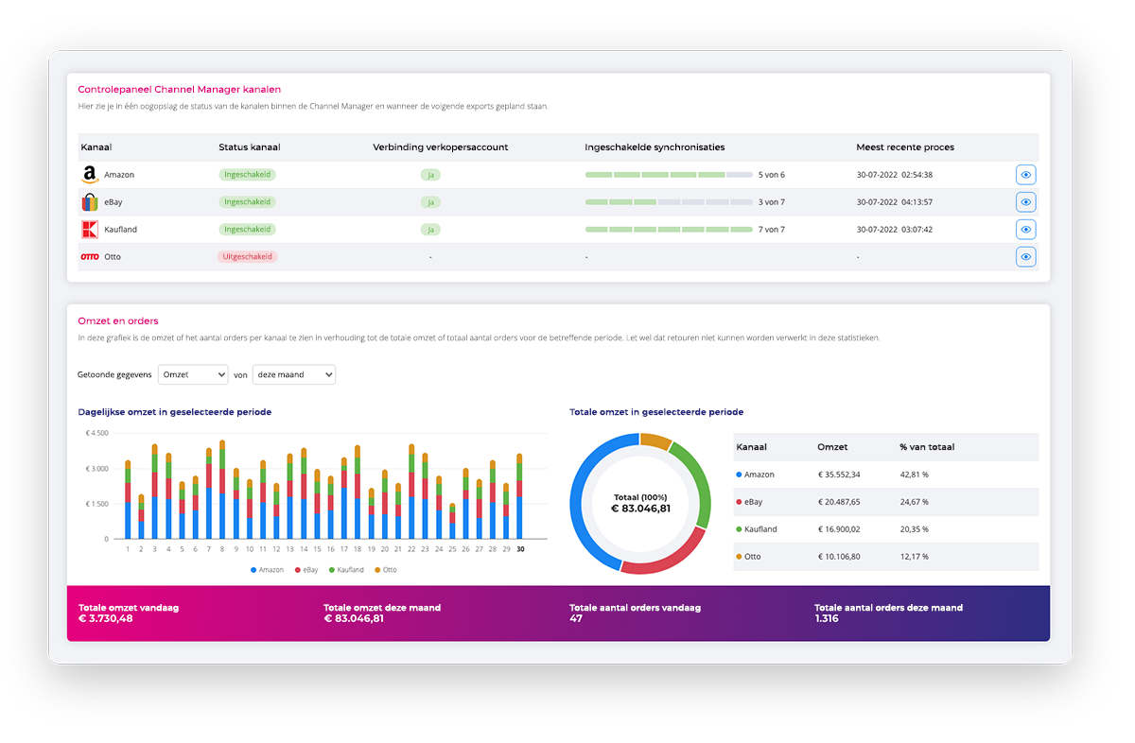Click the blue dot beside Amazon in revenue table

coord(739,475)
